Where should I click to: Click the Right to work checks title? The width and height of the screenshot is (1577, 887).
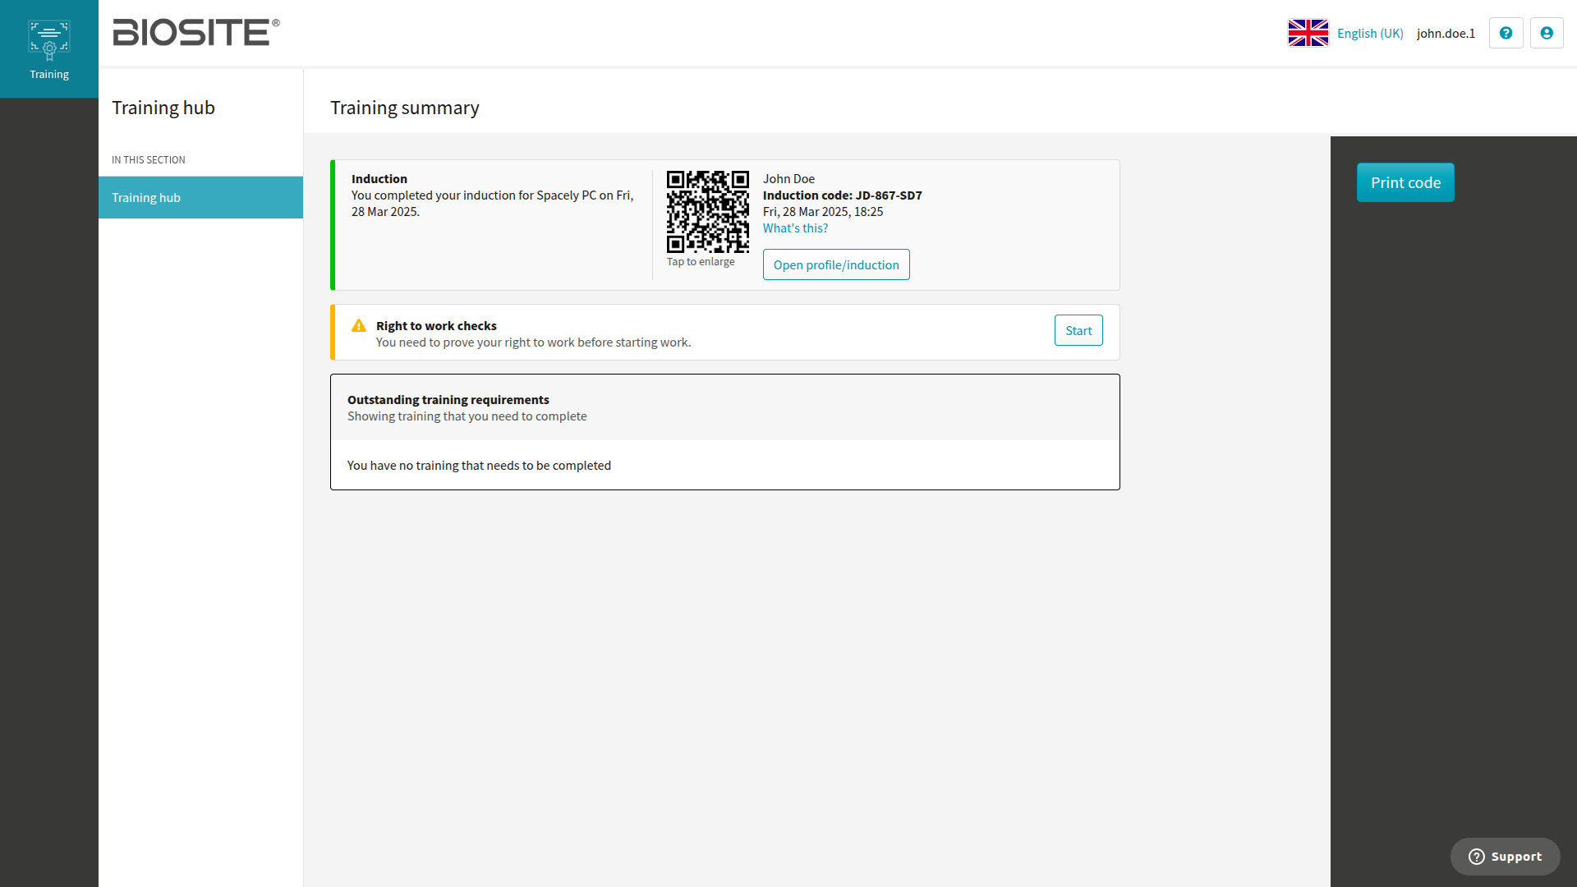pyautogui.click(x=436, y=326)
